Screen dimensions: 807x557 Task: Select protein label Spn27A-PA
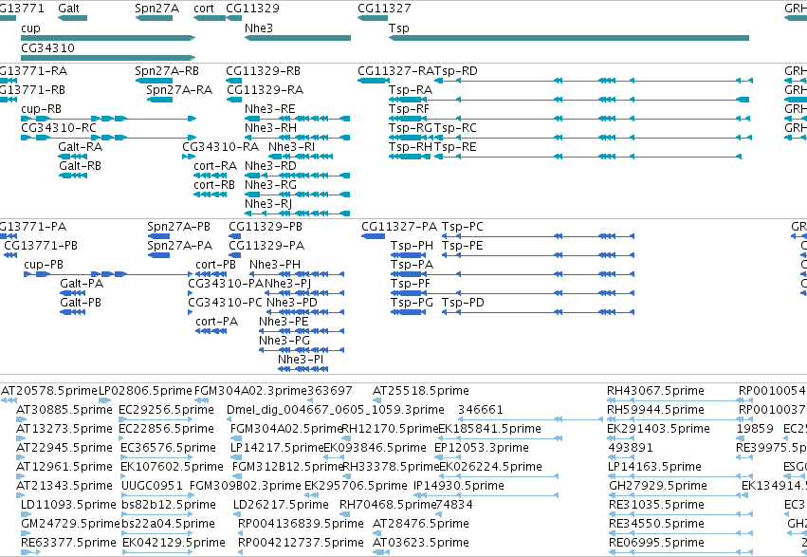(x=179, y=246)
